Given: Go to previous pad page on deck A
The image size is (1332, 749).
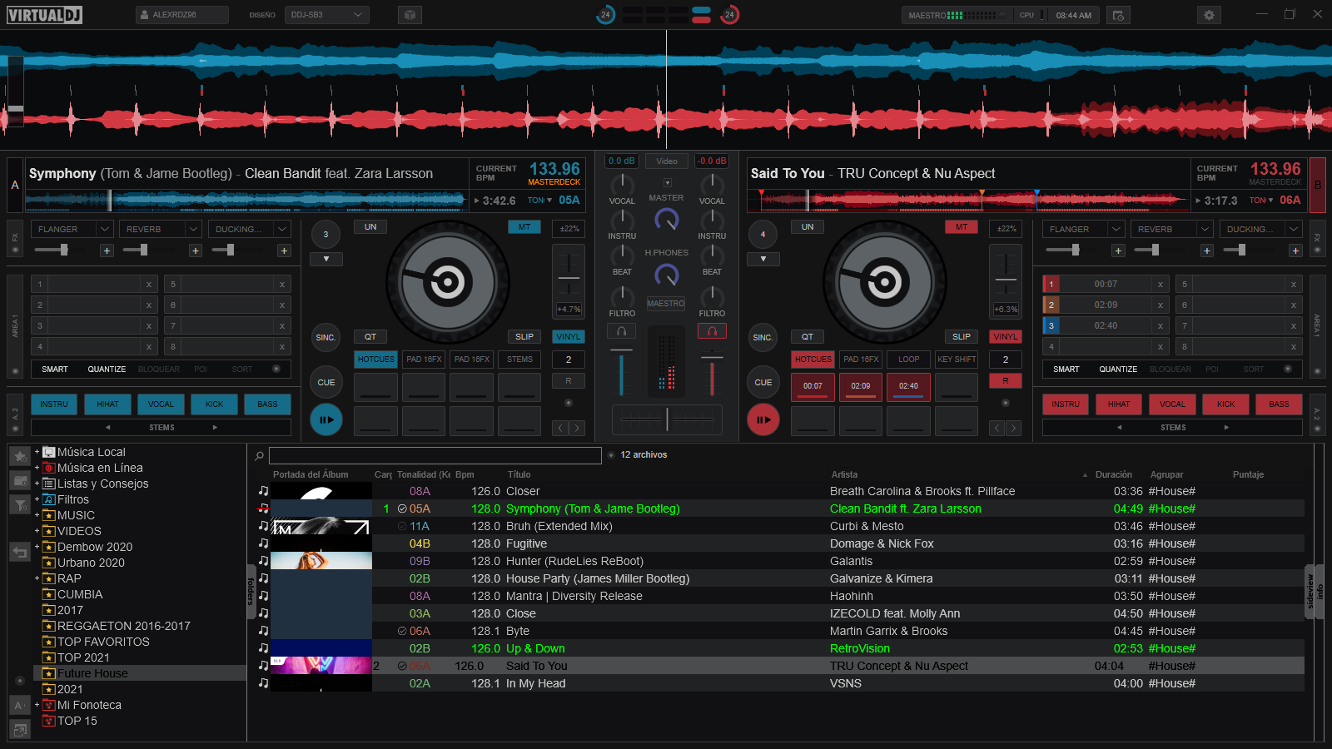Looking at the screenshot, I should (x=560, y=428).
